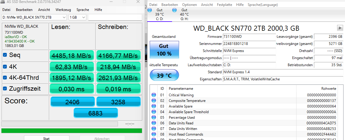Click next-disk arrow button beside drive title

pyautogui.click(x=340, y=28)
